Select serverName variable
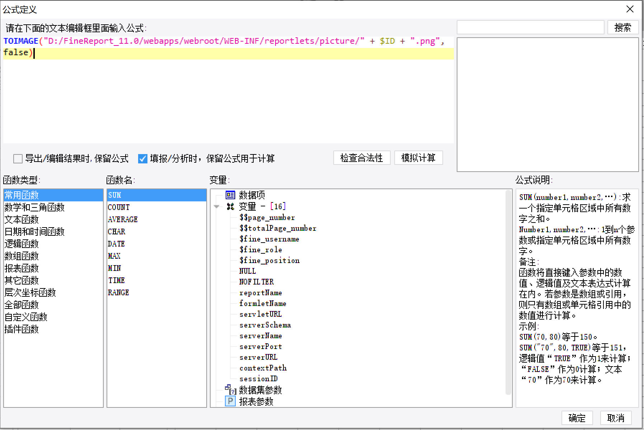The width and height of the screenshot is (644, 430). click(260, 336)
